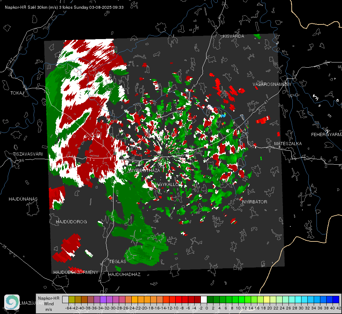This screenshot has width=342, height=314.
Task: Click the MÁTÉSZALKA city label
Action: [288, 144]
